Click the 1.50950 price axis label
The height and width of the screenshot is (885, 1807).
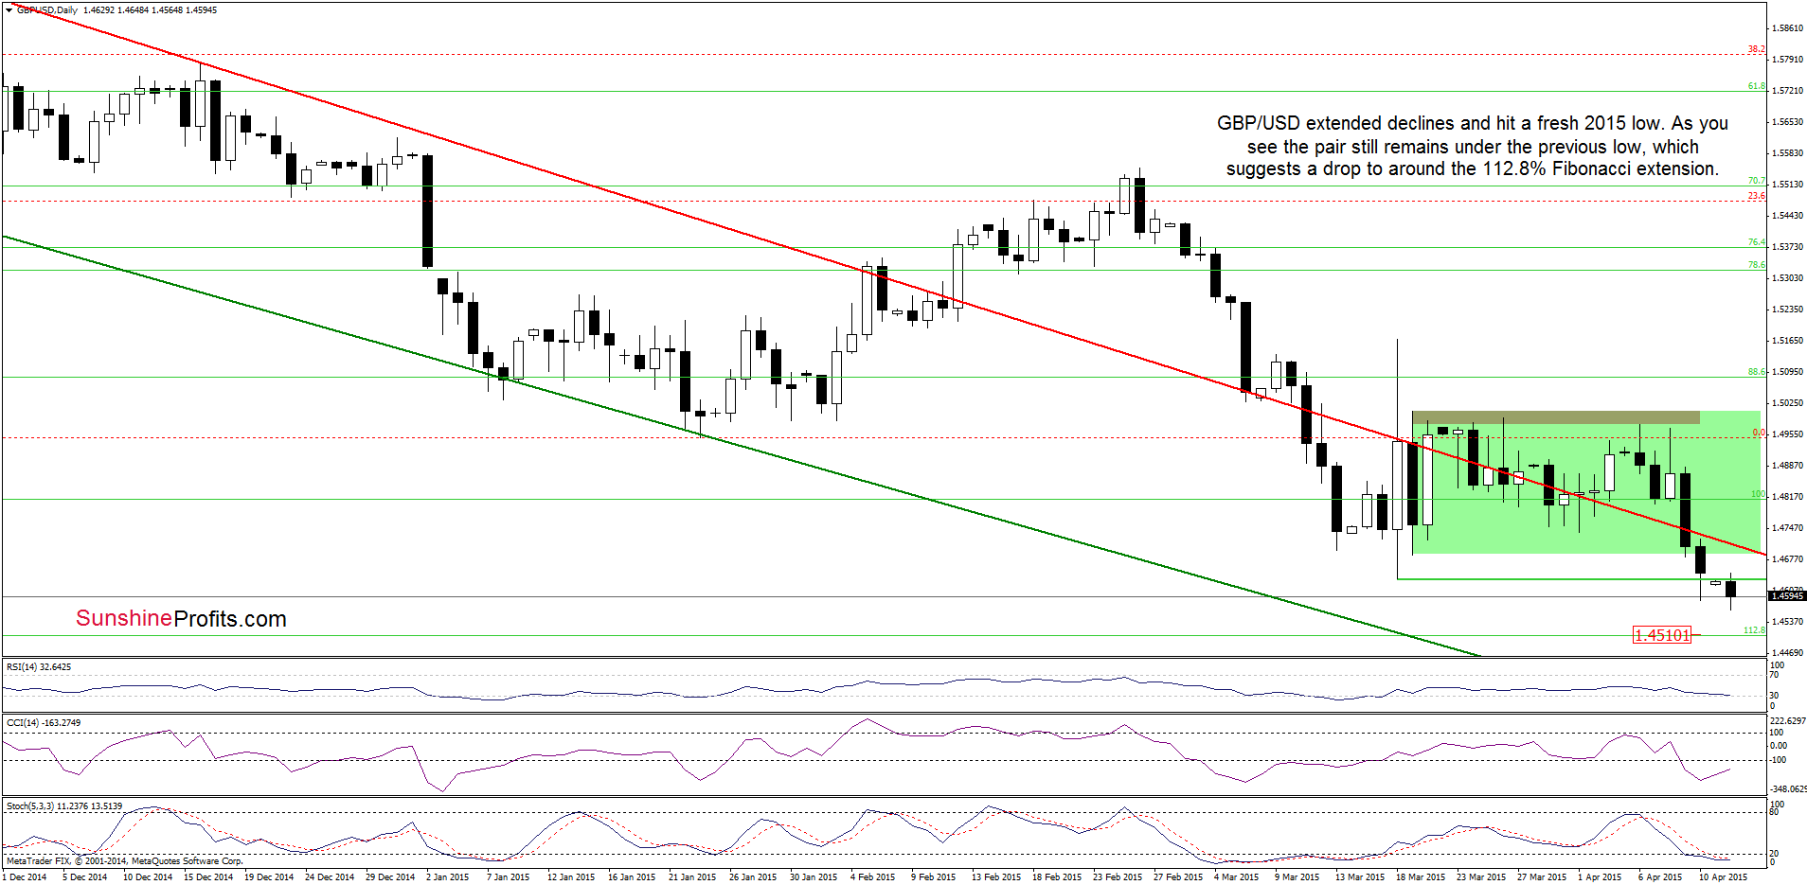pos(1787,372)
